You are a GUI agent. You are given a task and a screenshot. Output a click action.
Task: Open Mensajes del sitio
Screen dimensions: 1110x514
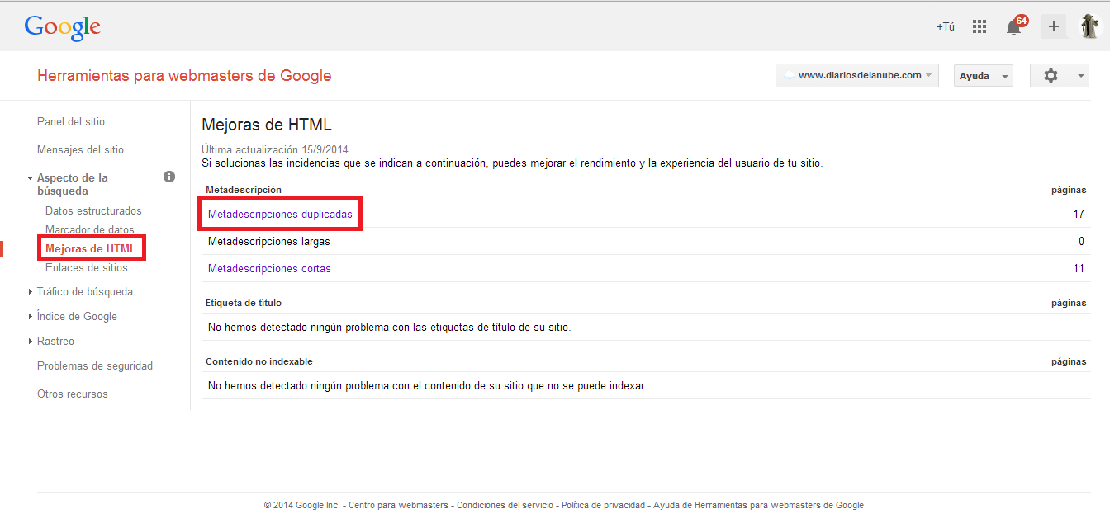click(80, 149)
